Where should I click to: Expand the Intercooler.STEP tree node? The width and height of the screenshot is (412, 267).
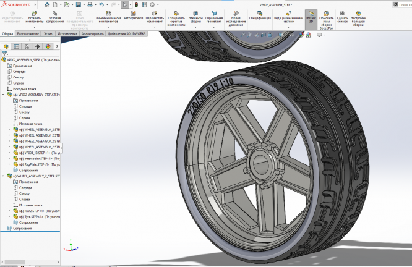tap(9, 158)
